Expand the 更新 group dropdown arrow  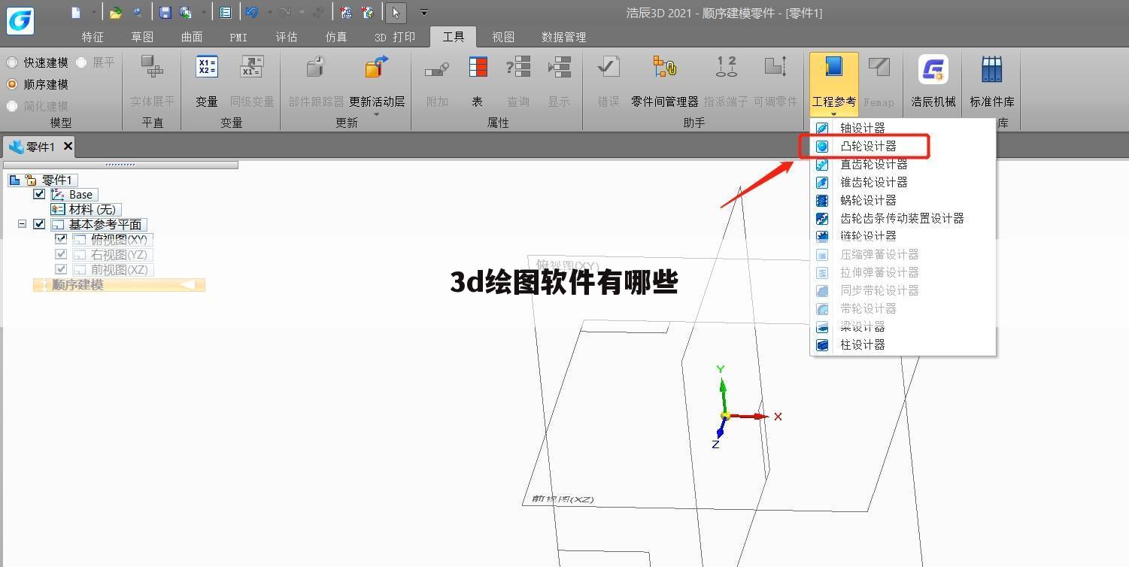point(377,114)
